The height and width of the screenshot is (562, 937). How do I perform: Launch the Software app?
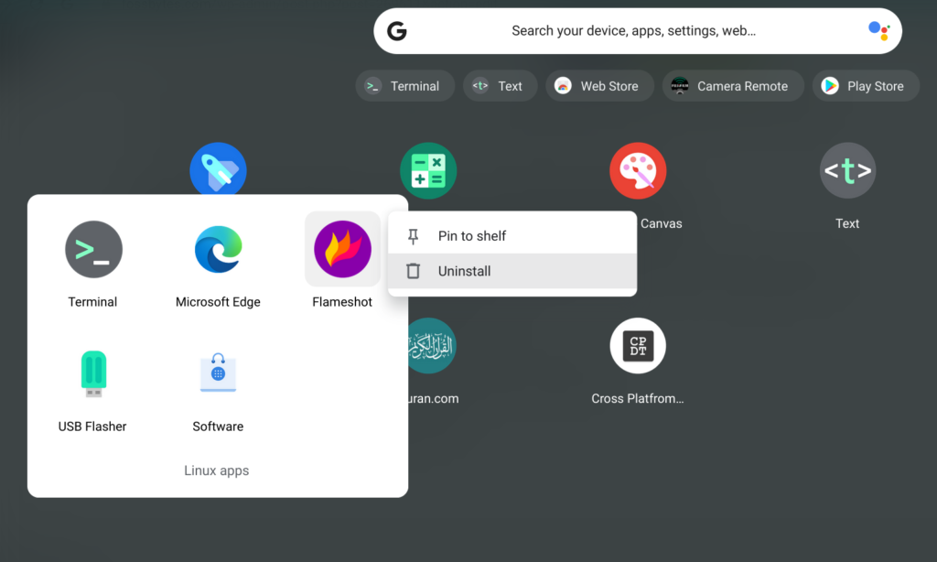click(218, 373)
